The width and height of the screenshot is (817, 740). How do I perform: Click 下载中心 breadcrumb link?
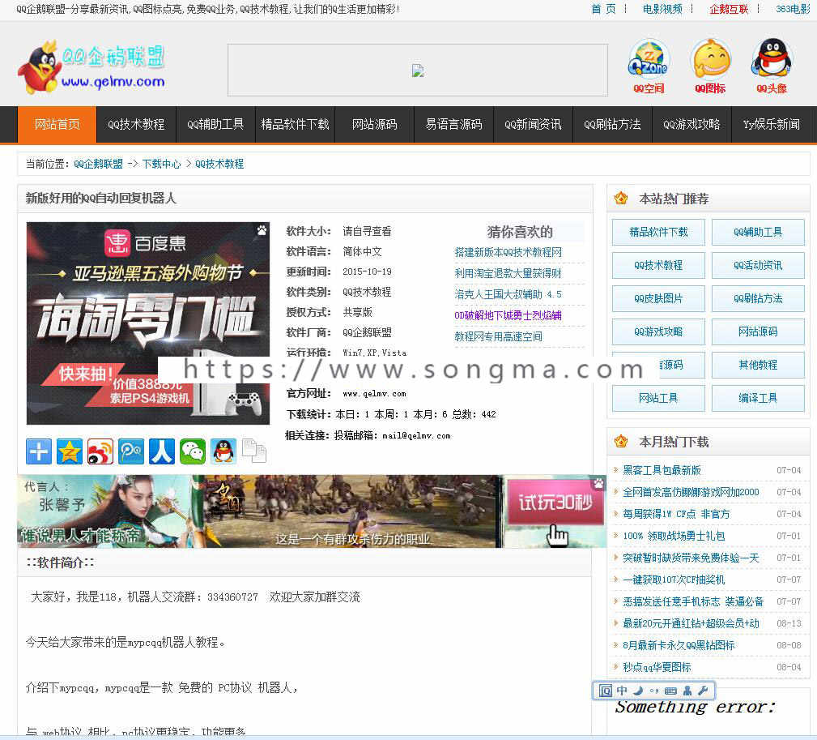click(161, 164)
